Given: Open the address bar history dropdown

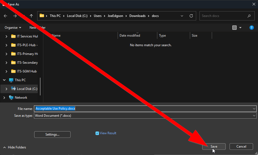Looking at the screenshot, I should [x=182, y=16].
